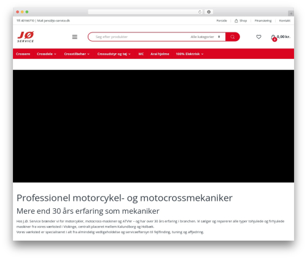Click the browser address bar
Screen dimensions: 307x259
coord(146,12)
